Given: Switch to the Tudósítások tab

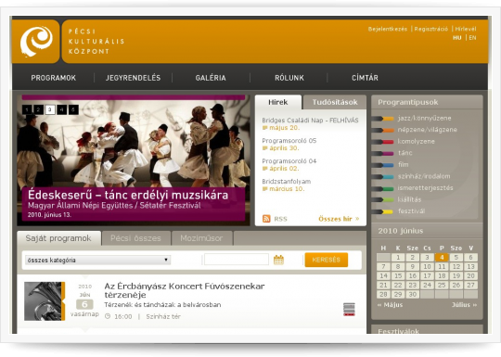Looking at the screenshot, I should 335,102.
